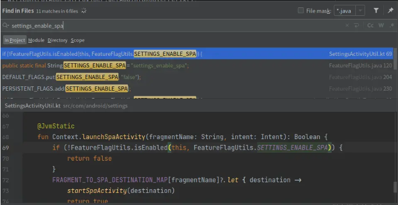The image size is (398, 205).
Task: Insert new line in search field
Action: coord(356,25)
